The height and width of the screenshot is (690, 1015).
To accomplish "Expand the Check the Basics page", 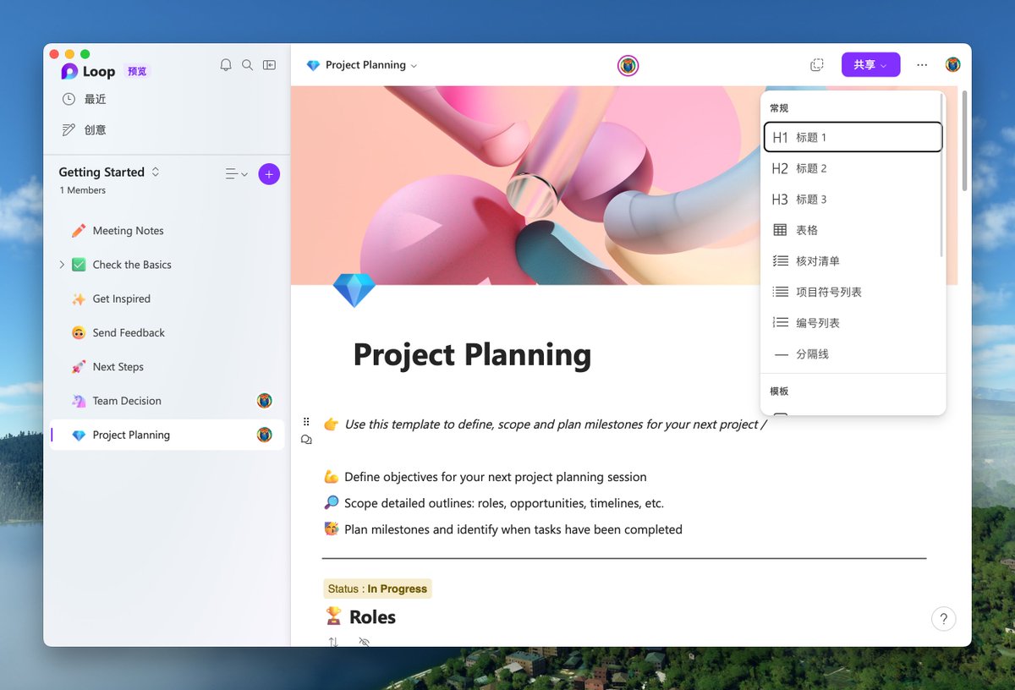I will (61, 264).
